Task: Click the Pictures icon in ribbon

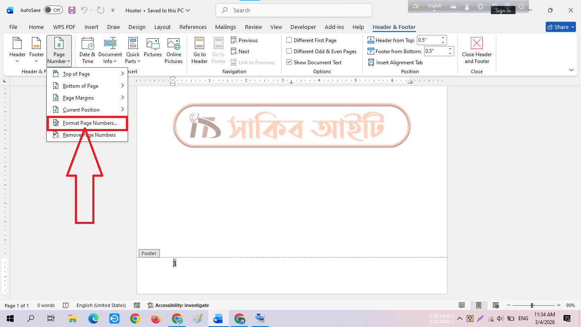Action: 153,44
